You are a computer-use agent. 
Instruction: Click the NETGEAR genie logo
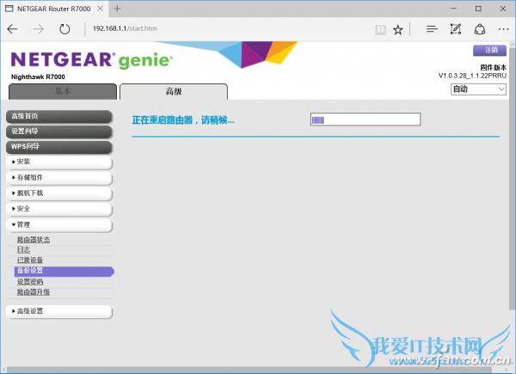point(92,60)
